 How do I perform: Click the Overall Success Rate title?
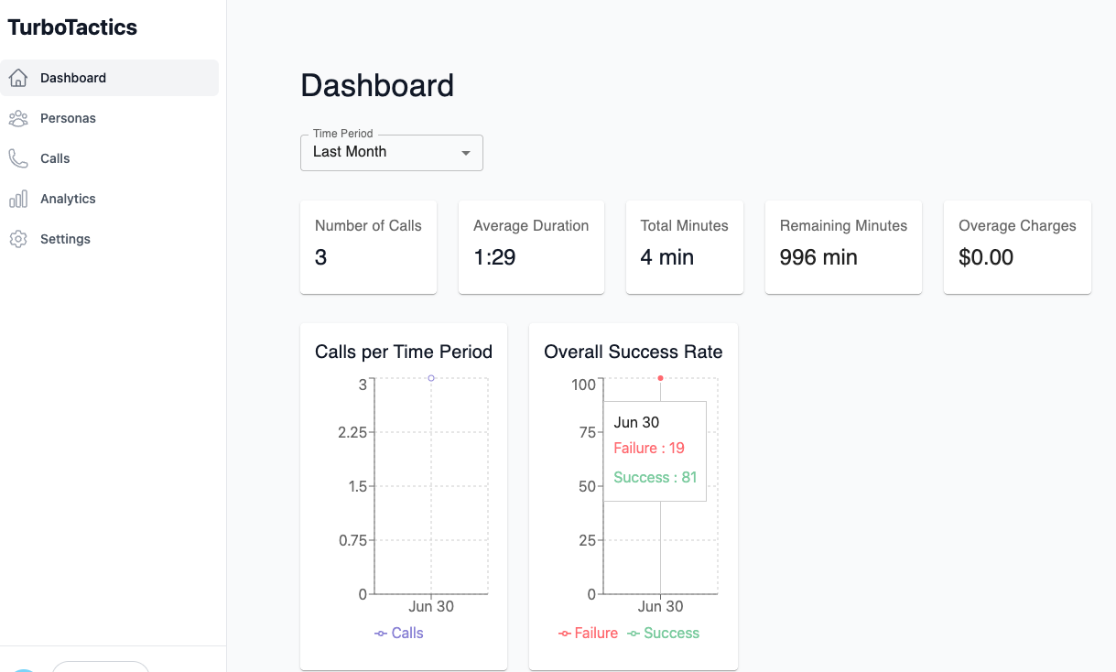634,352
